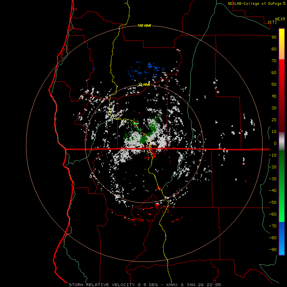This screenshot has width=287, height=287.
Task: Click the -60 value on velocity scale
Action: click(273, 214)
